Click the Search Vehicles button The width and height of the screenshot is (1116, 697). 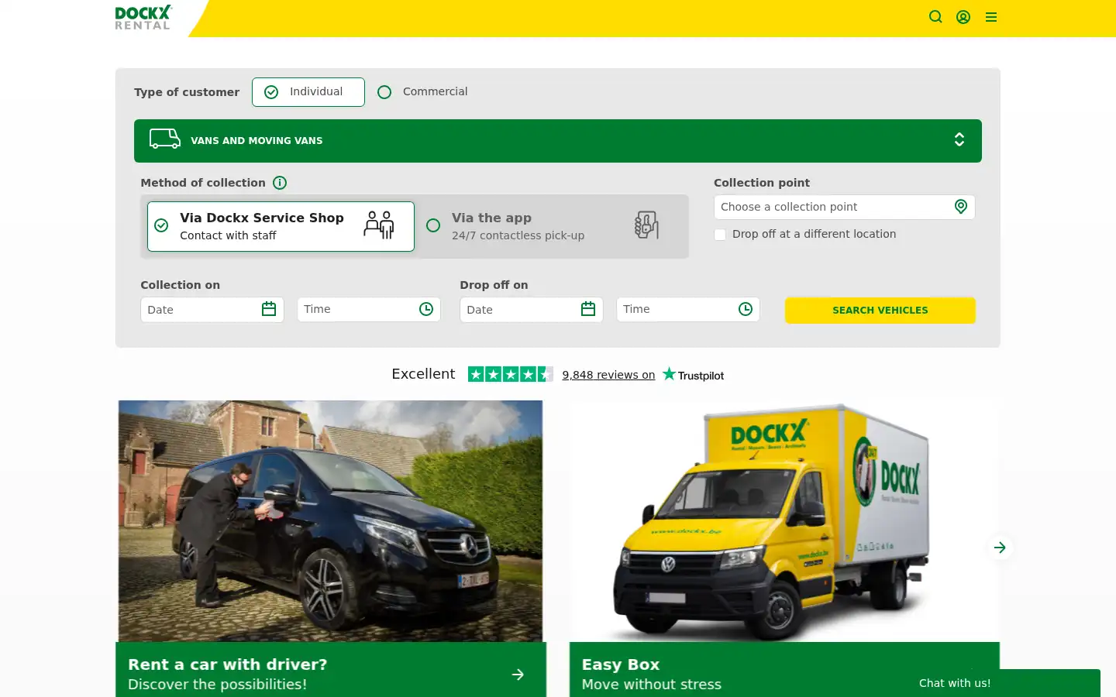(880, 311)
